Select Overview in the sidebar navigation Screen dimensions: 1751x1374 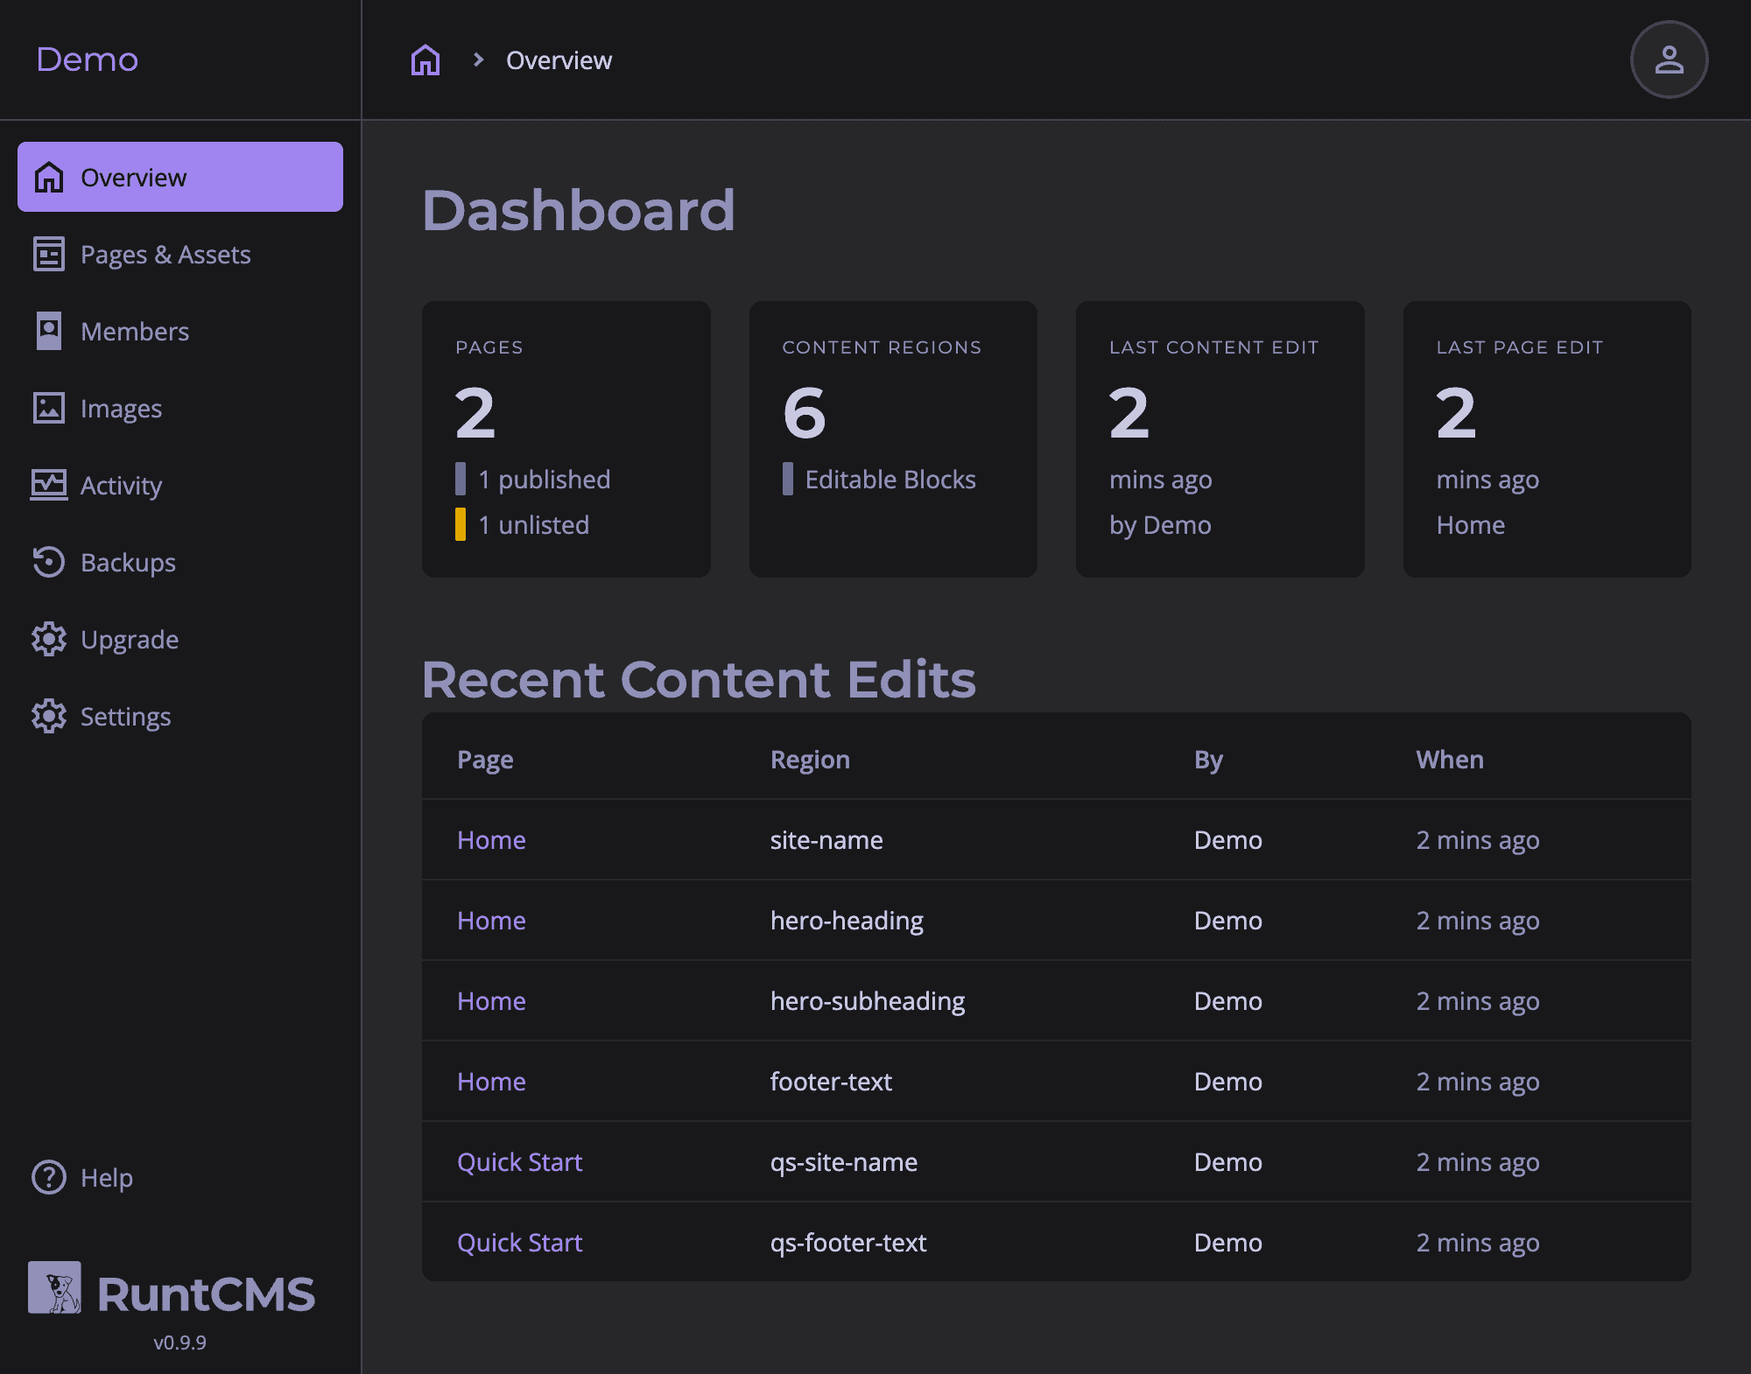tap(133, 177)
